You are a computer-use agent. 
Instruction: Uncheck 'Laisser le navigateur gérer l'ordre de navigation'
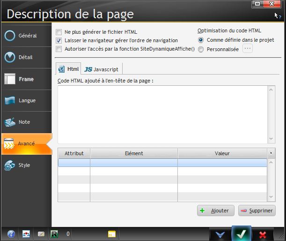pyautogui.click(x=59, y=40)
